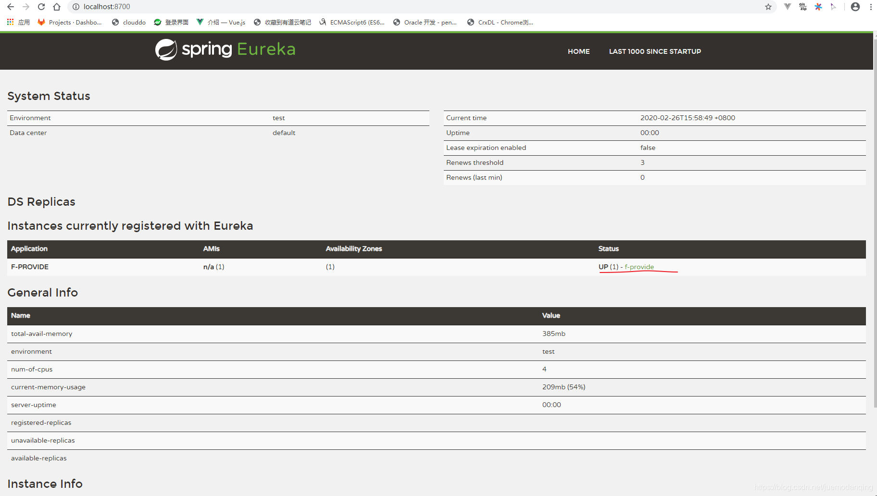Screen dimensions: 877x496
Task: Open the Vue devtools extension icon
Action: (x=788, y=7)
